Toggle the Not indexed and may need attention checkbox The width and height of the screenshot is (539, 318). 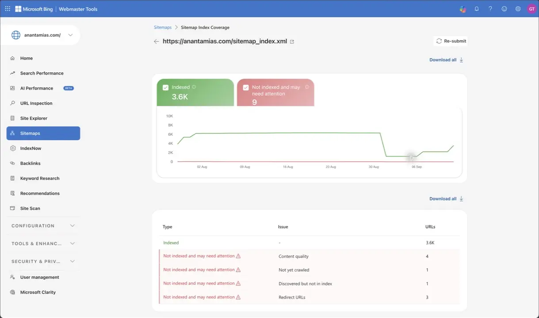coord(246,87)
